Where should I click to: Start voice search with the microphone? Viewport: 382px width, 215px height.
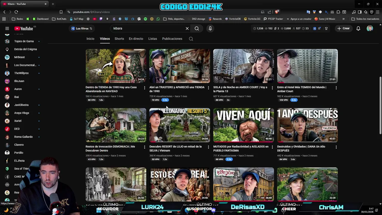point(210,28)
